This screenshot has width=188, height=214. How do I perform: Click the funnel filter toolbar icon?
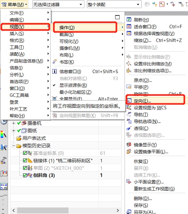click(155, 4)
